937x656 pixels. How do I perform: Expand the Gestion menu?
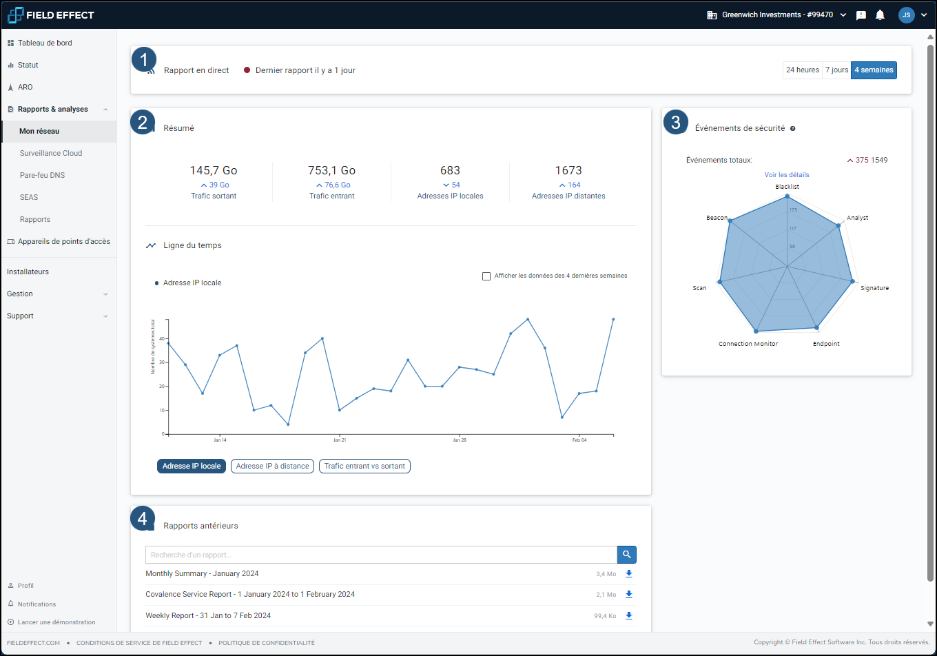[x=105, y=294]
